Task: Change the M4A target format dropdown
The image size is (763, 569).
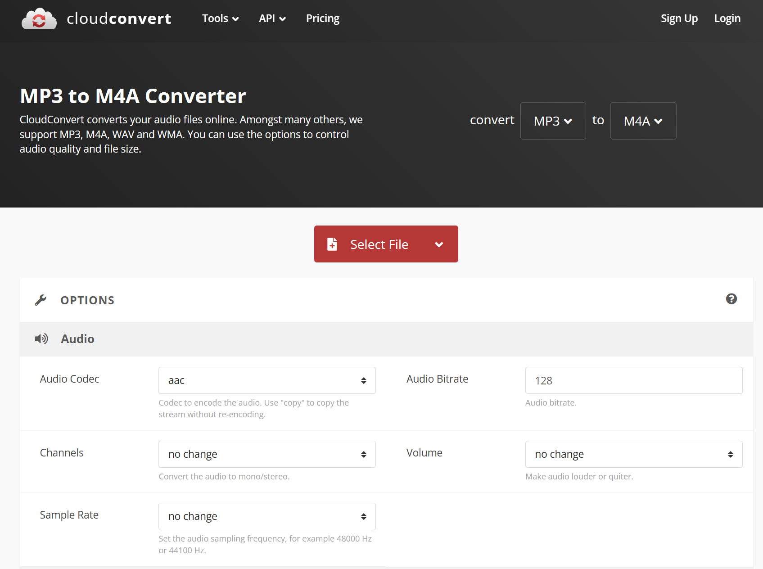Action: tap(643, 121)
